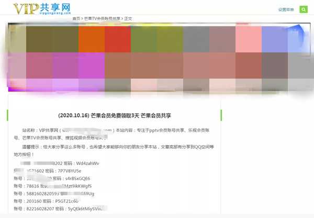Viewport: 314px width, 218px height.
Task: Click the orange tile in the banner
Action: [91, 38]
